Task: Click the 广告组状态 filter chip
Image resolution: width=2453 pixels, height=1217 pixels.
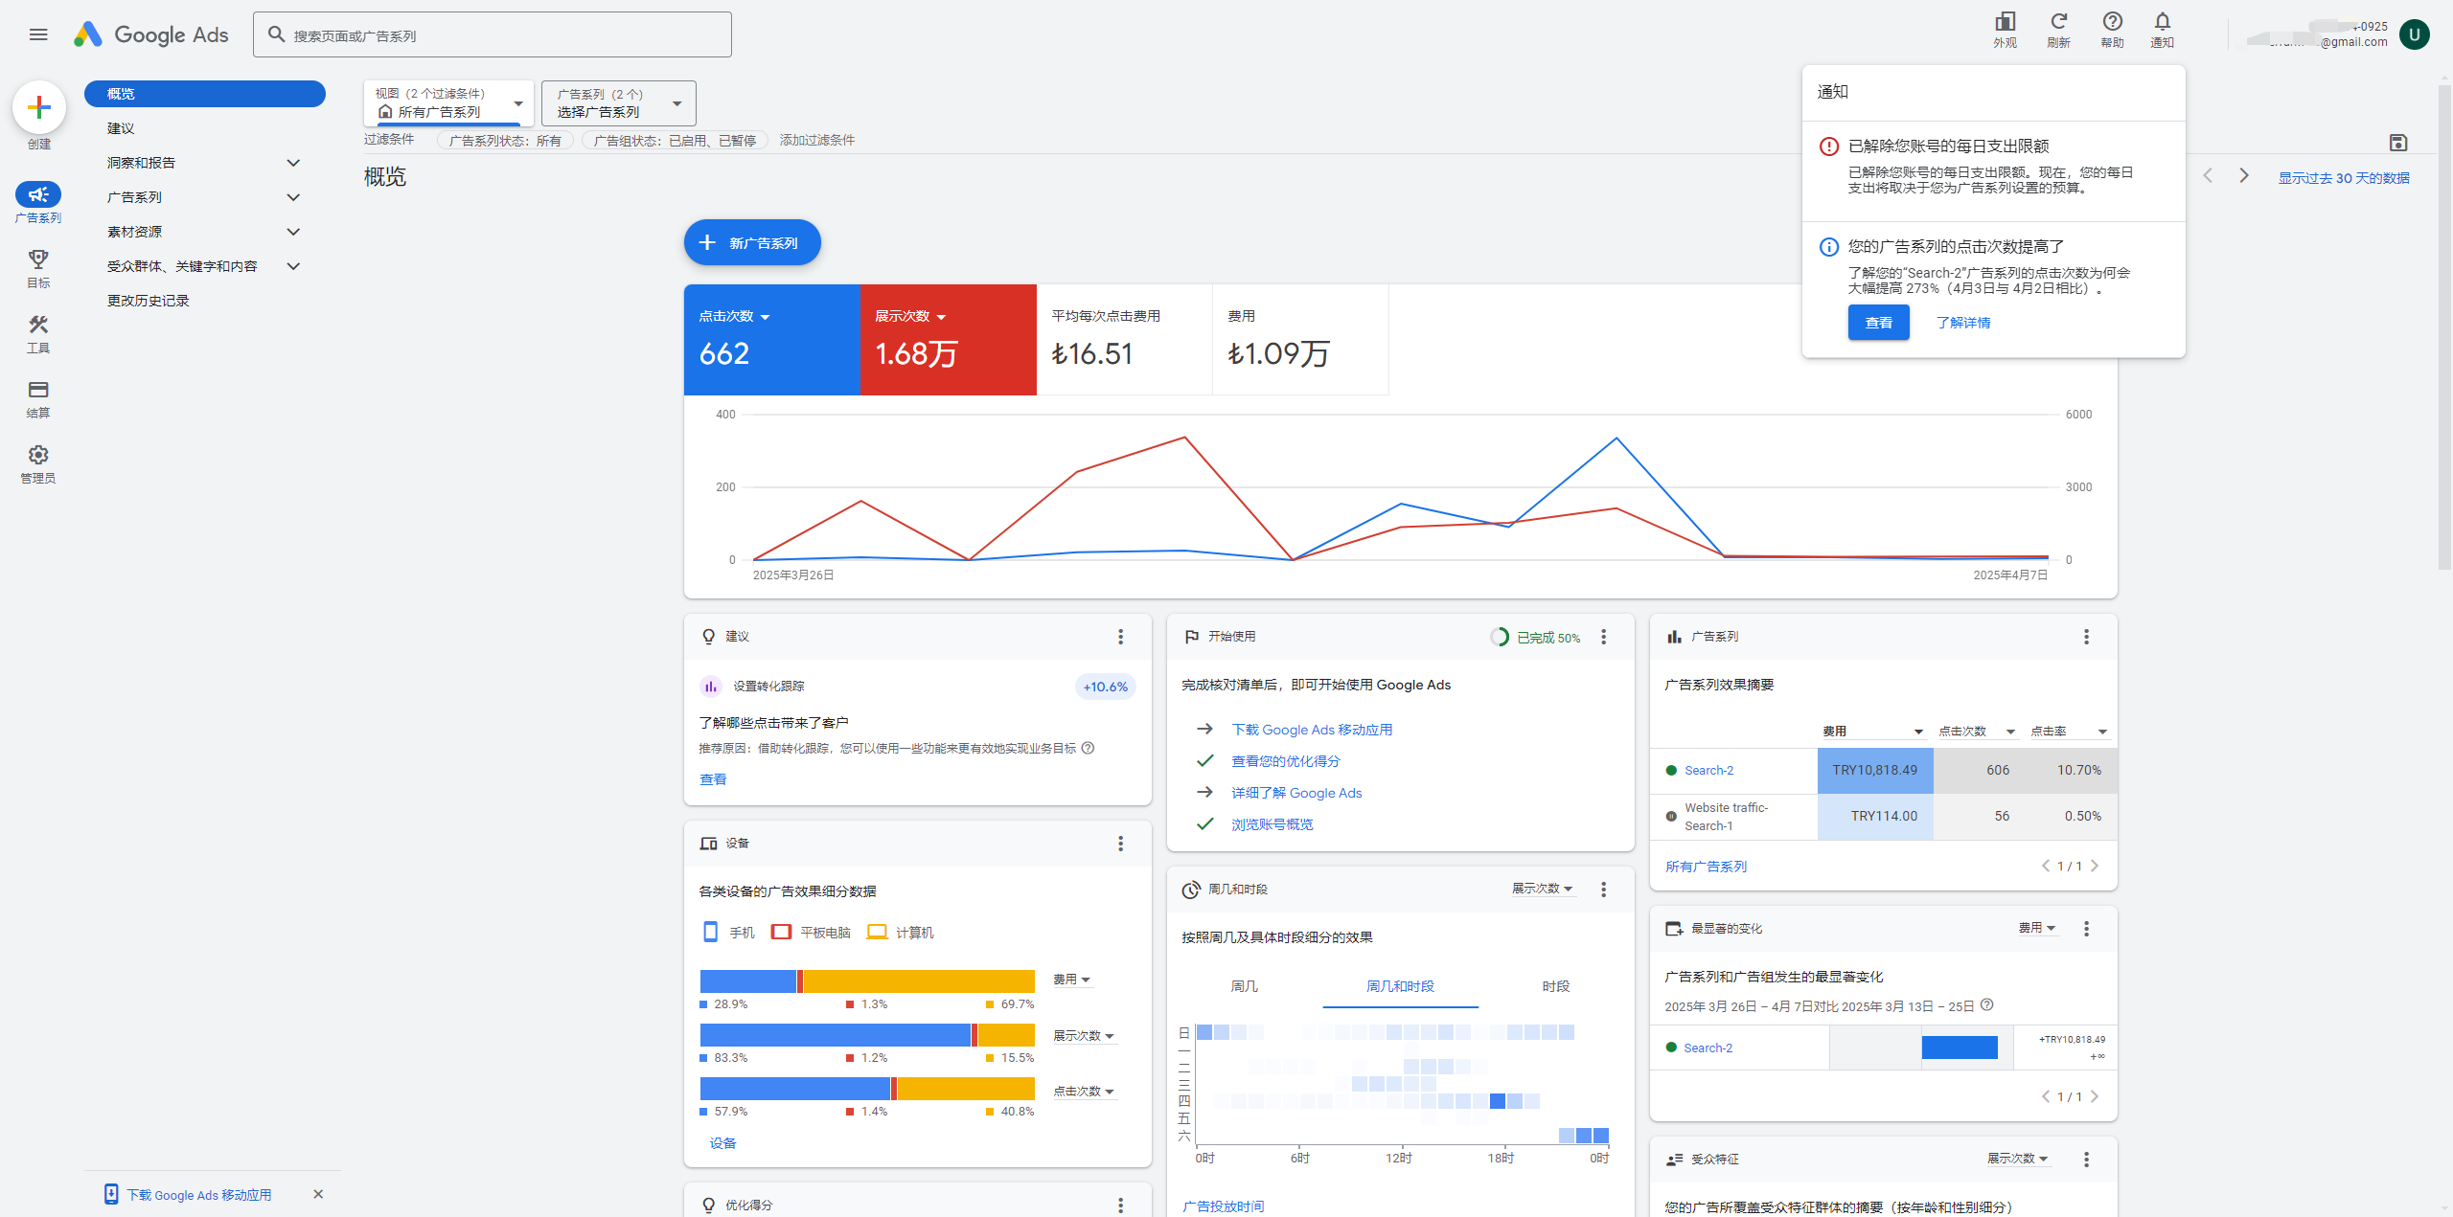Action: (675, 141)
